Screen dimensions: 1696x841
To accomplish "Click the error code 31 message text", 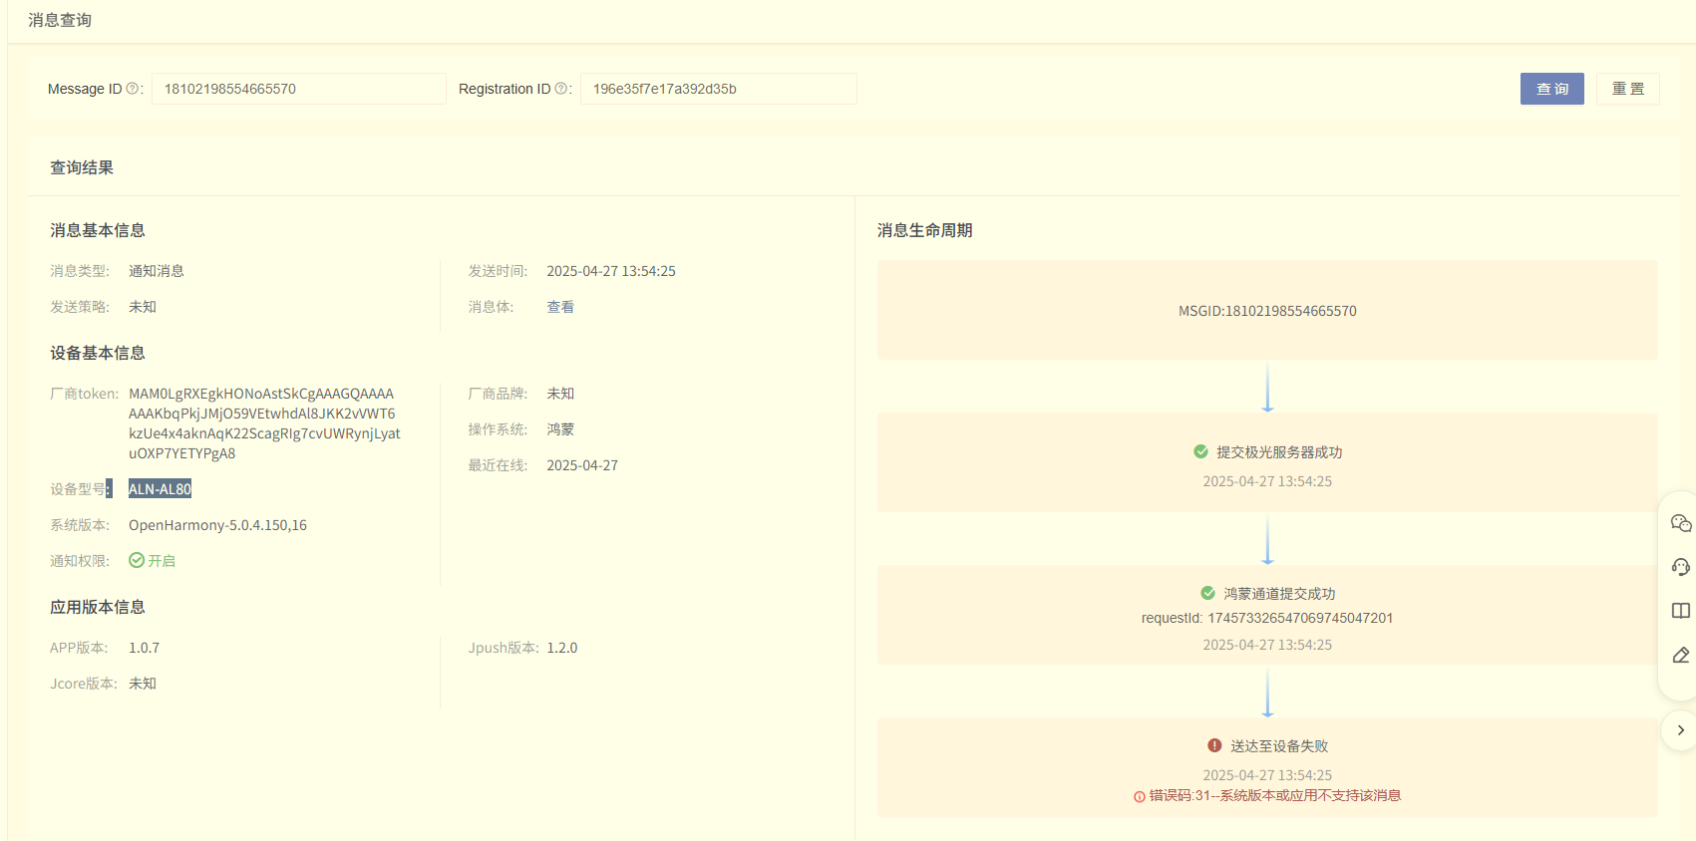I will coord(1274,795).
